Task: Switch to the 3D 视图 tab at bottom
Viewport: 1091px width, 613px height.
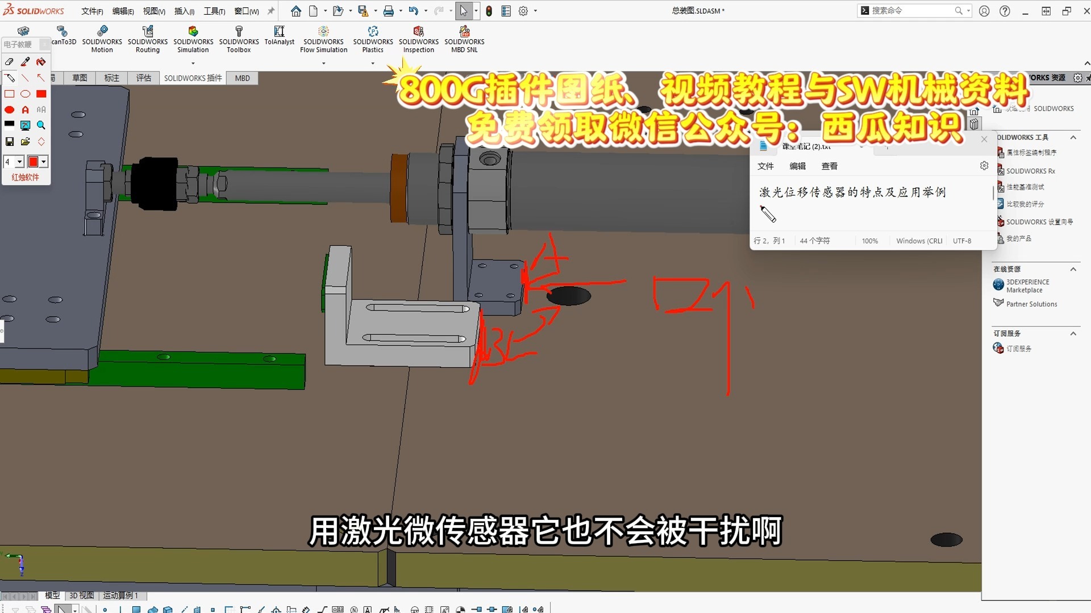Action: [x=81, y=595]
